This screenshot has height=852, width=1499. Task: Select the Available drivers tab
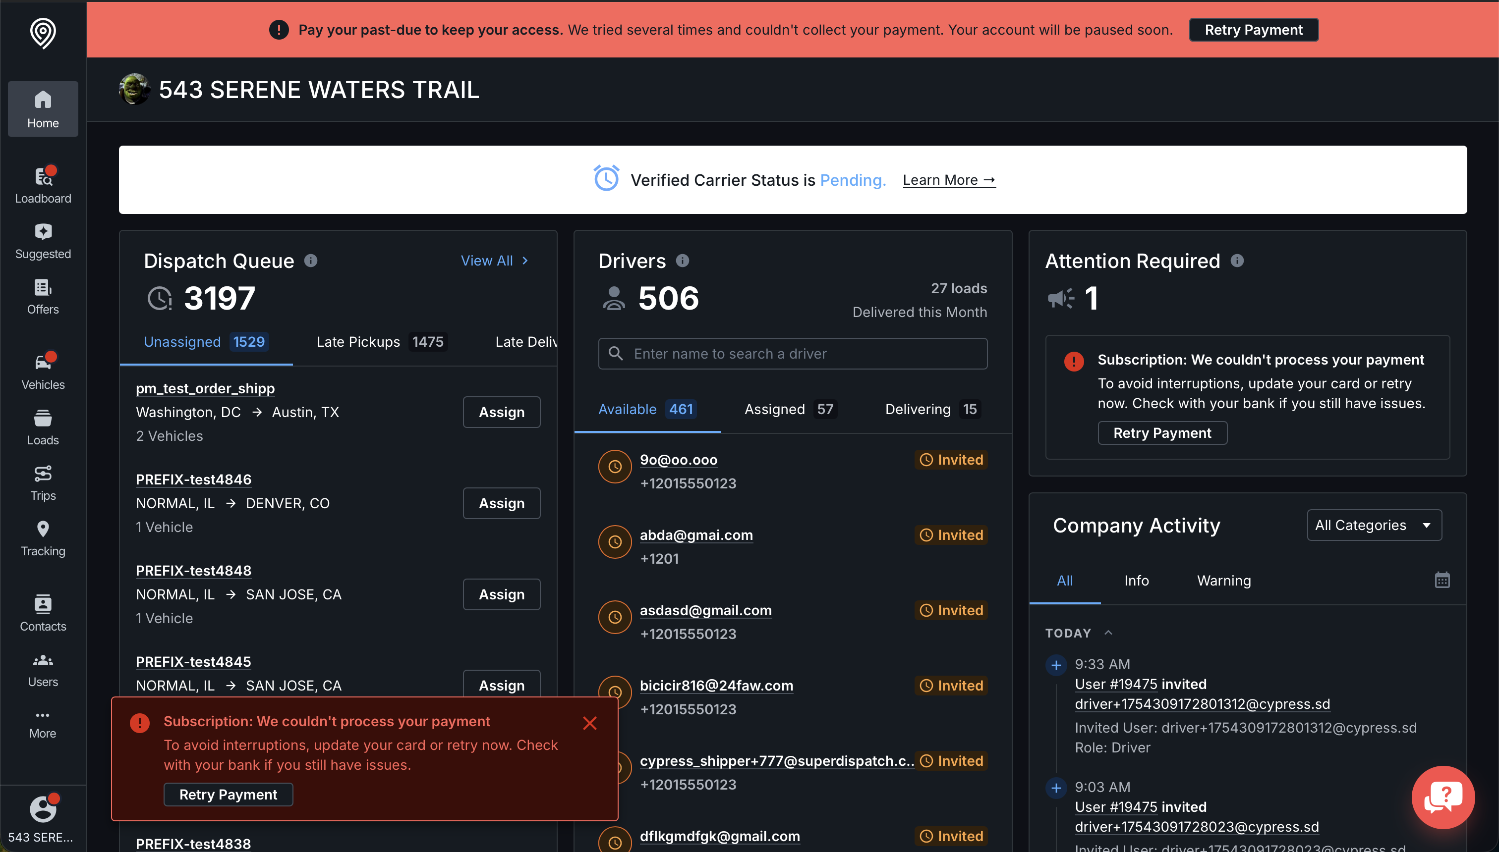tap(647, 409)
